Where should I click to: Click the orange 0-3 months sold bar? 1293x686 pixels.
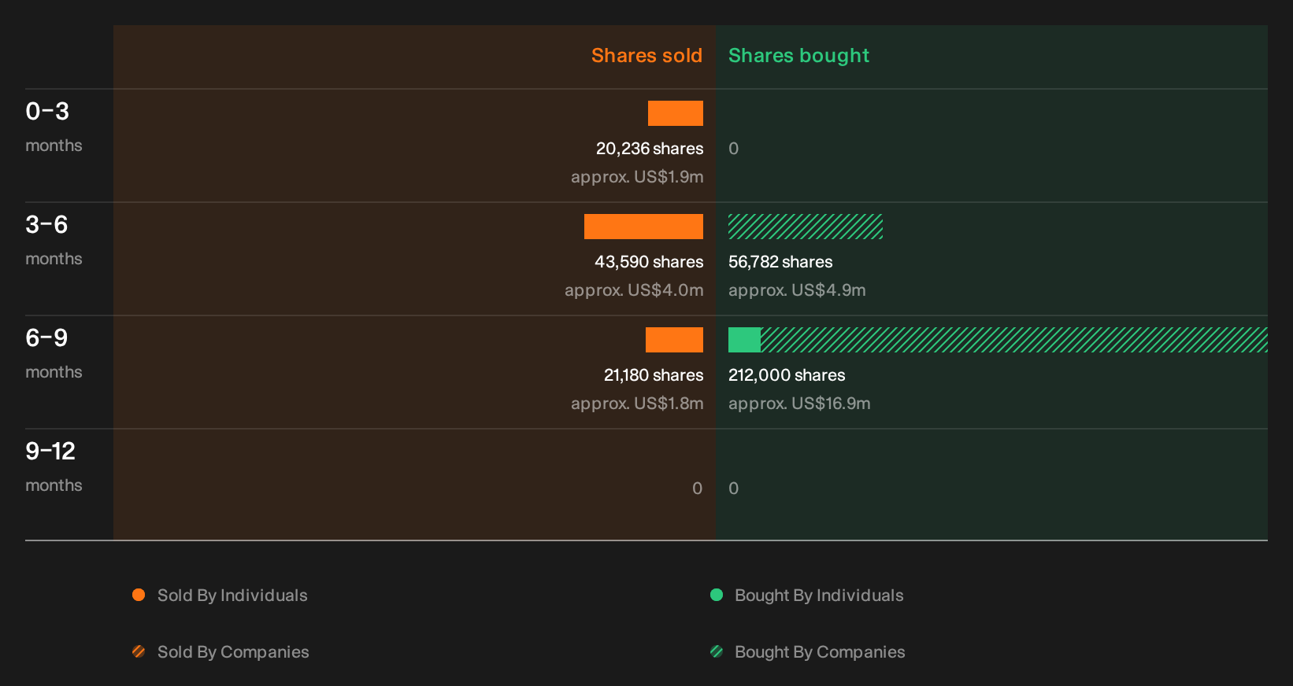[x=676, y=113]
